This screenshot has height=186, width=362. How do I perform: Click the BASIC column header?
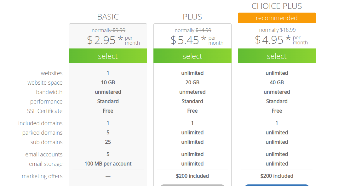(x=108, y=17)
